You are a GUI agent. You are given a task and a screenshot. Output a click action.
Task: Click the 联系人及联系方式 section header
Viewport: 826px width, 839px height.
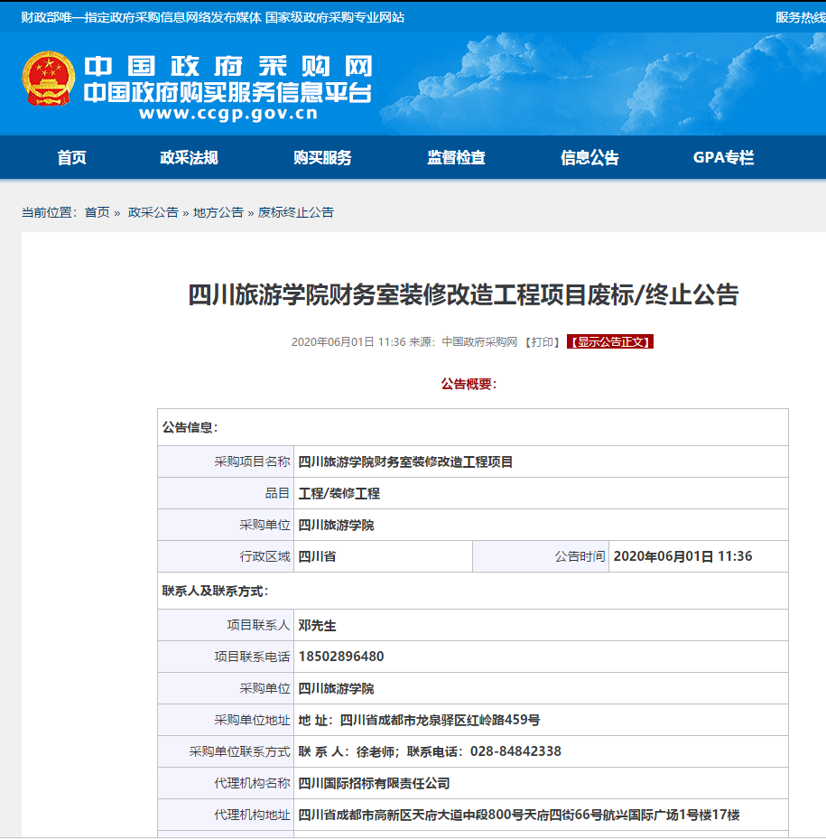point(215,592)
